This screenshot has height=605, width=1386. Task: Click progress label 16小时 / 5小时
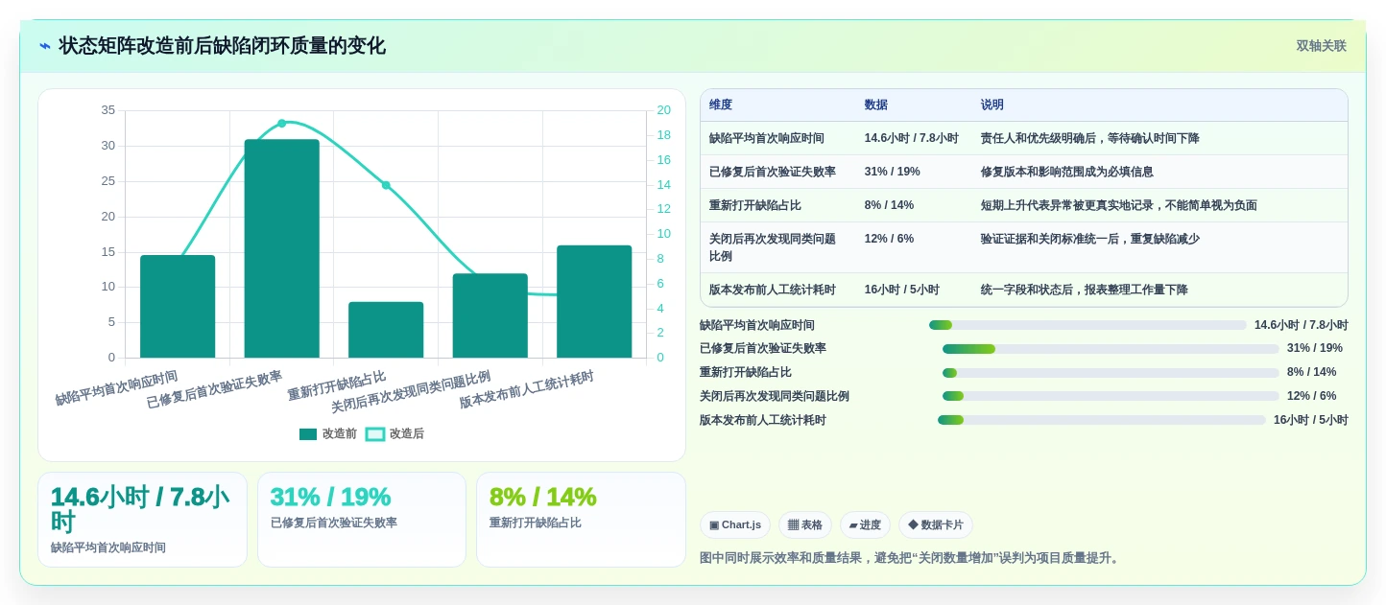(1311, 420)
